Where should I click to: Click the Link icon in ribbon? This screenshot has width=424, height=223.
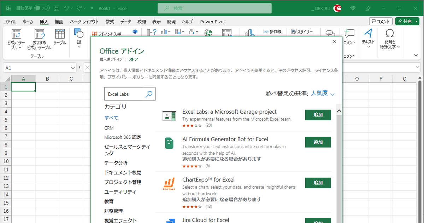(330, 33)
